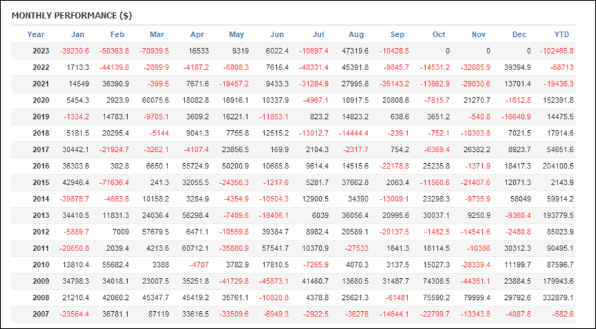Select the Mar column header

point(157,34)
